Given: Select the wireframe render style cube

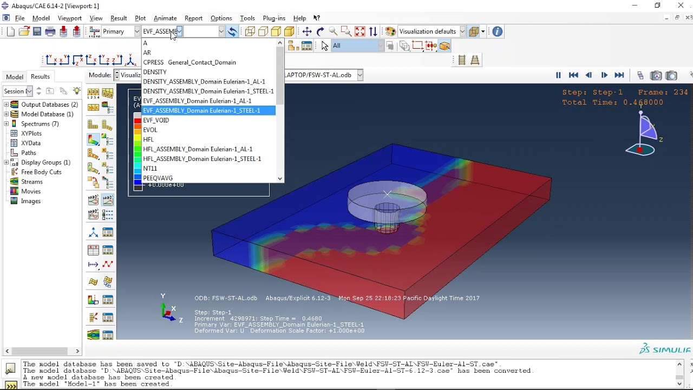Looking at the screenshot, I should click(250, 32).
